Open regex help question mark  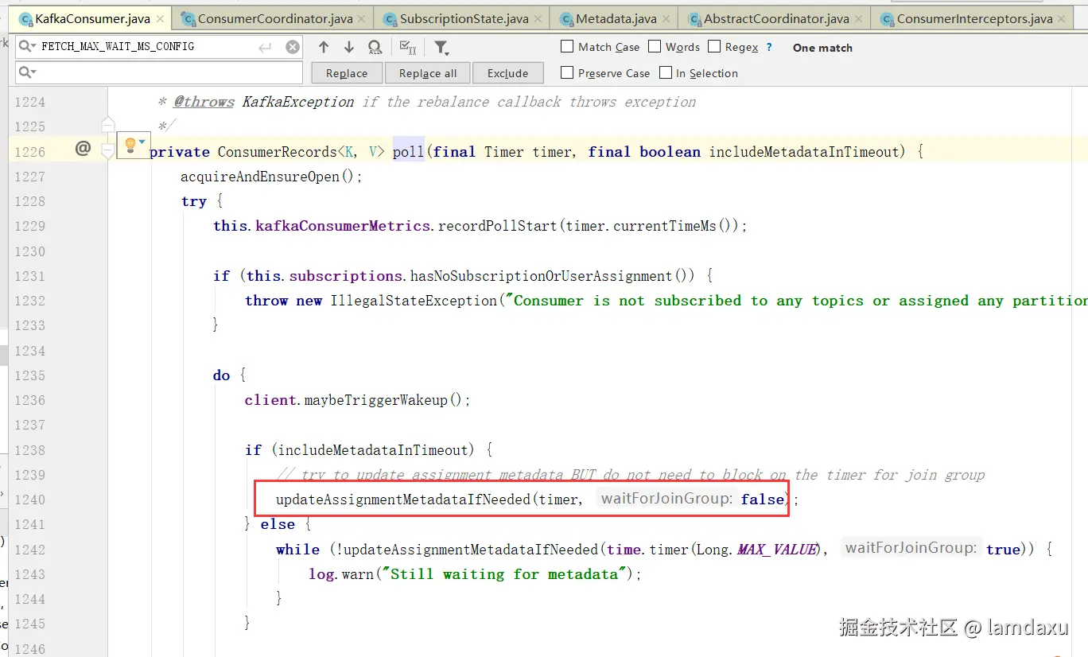[x=769, y=48]
